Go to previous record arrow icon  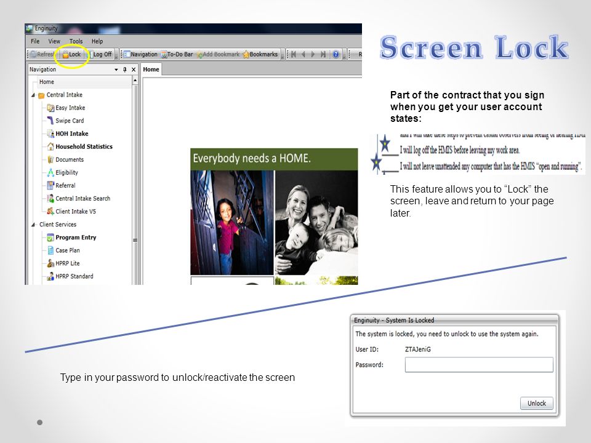tap(303, 54)
